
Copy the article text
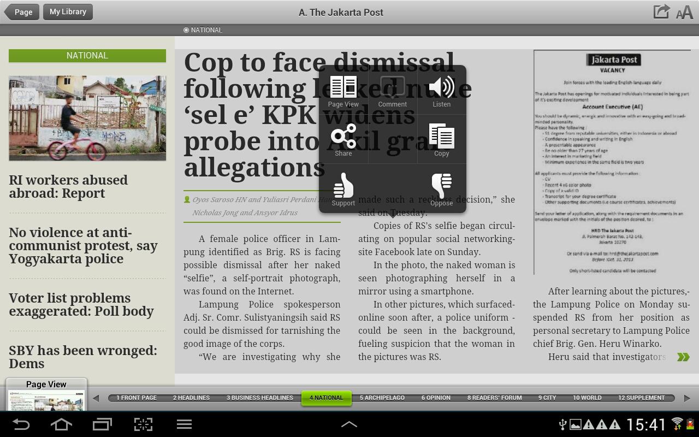[441, 140]
